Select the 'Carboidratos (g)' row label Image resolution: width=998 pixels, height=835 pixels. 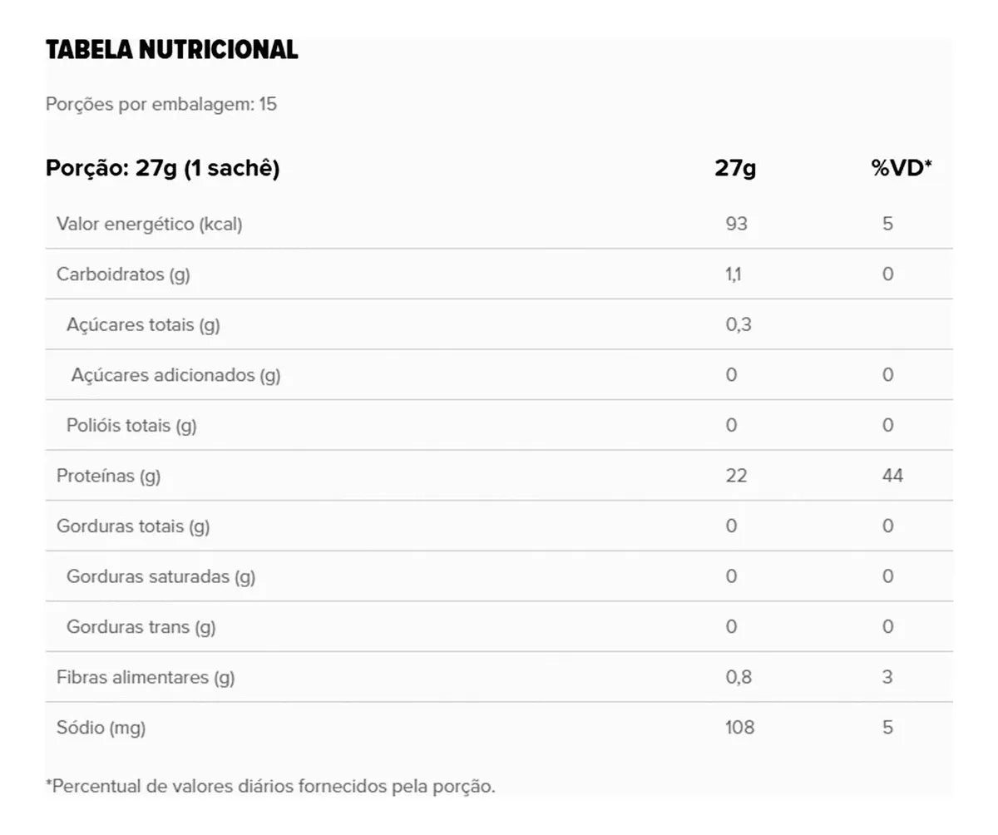(123, 274)
